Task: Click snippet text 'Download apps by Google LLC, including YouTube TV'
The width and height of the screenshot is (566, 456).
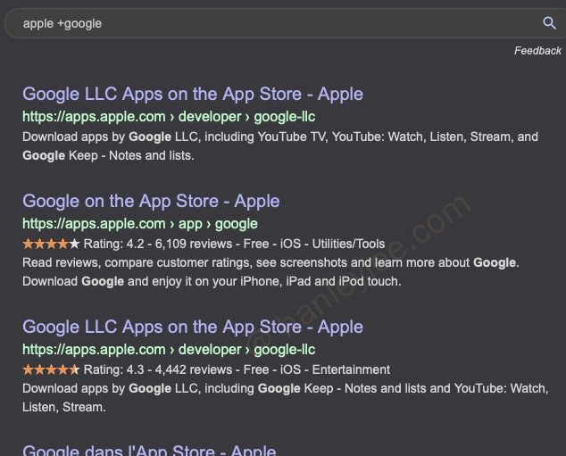Action: click(175, 137)
